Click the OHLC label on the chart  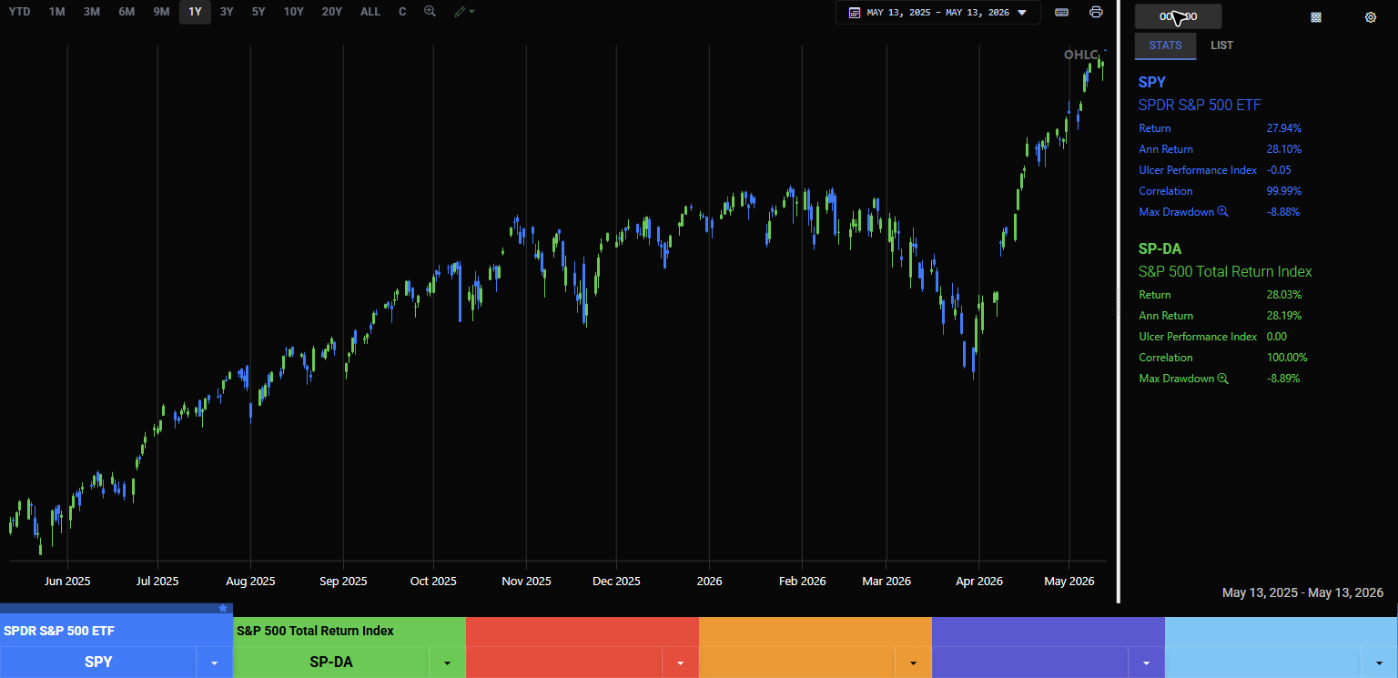coord(1081,55)
